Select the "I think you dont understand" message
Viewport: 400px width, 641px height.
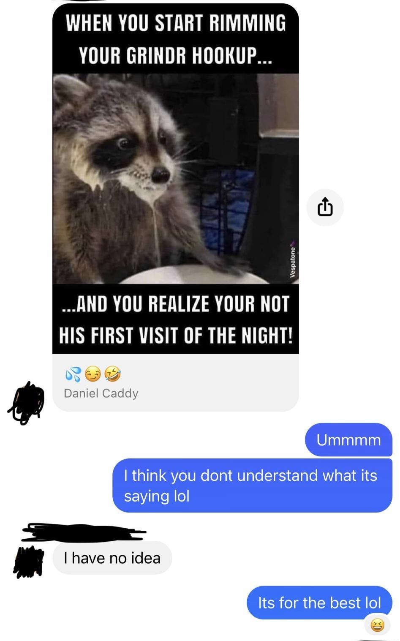(x=252, y=486)
